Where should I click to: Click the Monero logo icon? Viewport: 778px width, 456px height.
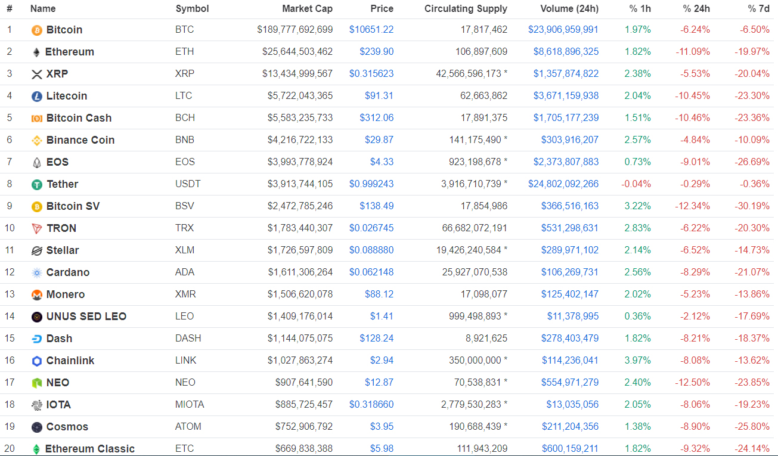[x=37, y=295]
